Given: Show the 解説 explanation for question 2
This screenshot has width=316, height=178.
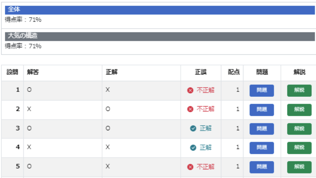Looking at the screenshot, I should (299, 110).
